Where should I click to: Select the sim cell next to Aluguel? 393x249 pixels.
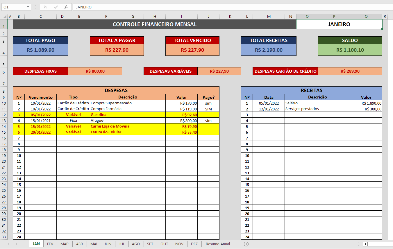tap(208, 121)
